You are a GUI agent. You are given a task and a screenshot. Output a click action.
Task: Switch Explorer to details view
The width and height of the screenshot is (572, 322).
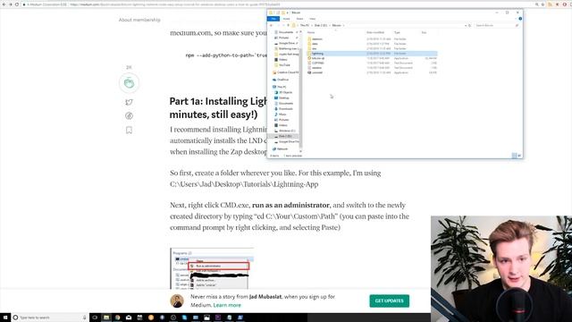click(x=515, y=156)
